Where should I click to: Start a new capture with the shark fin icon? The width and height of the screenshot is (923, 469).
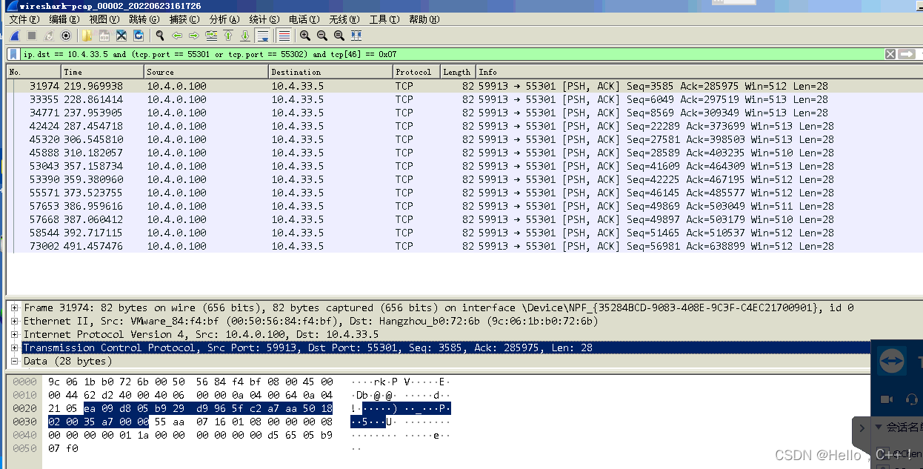pyautogui.click(x=15, y=35)
